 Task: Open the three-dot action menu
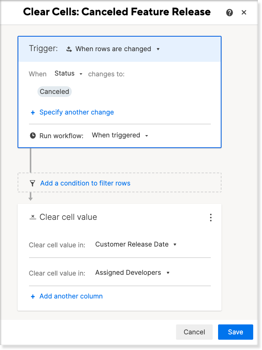coord(210,218)
